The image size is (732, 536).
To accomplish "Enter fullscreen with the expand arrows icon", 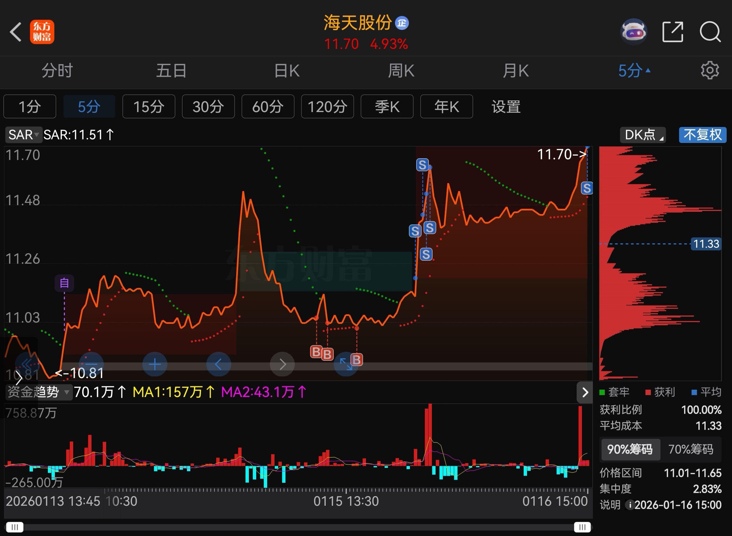I will coord(346,364).
